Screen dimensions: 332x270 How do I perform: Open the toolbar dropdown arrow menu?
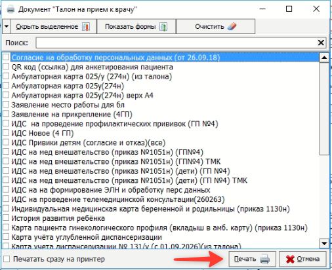tap(7, 26)
